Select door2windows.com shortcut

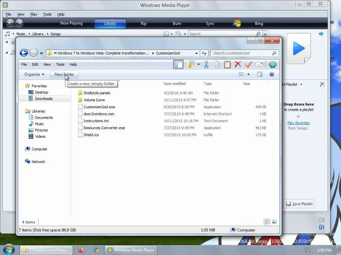[99, 114]
